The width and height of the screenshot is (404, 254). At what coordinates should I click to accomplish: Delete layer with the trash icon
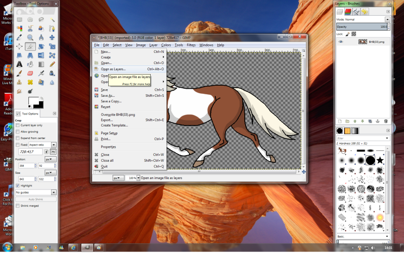click(x=385, y=121)
